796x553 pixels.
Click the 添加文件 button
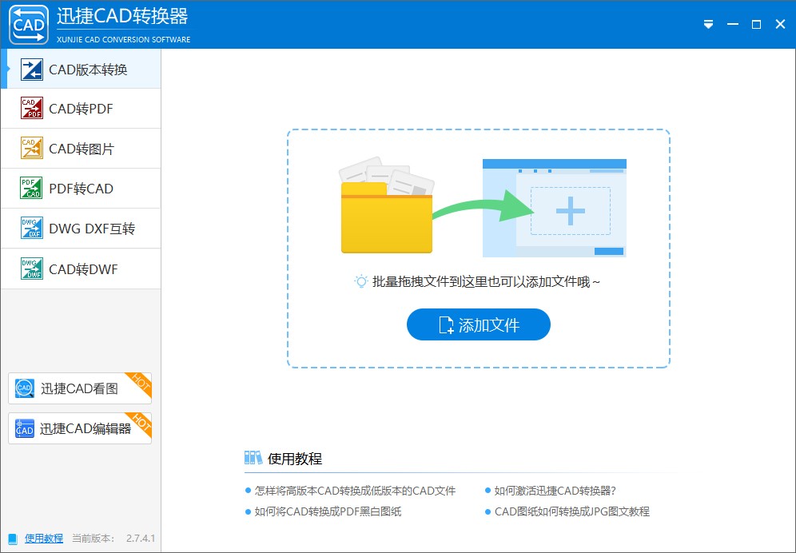478,324
